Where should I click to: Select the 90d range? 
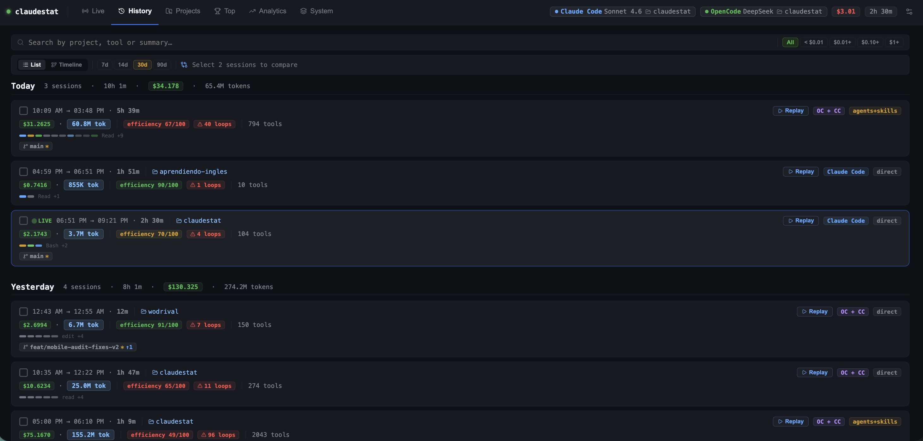coord(162,65)
